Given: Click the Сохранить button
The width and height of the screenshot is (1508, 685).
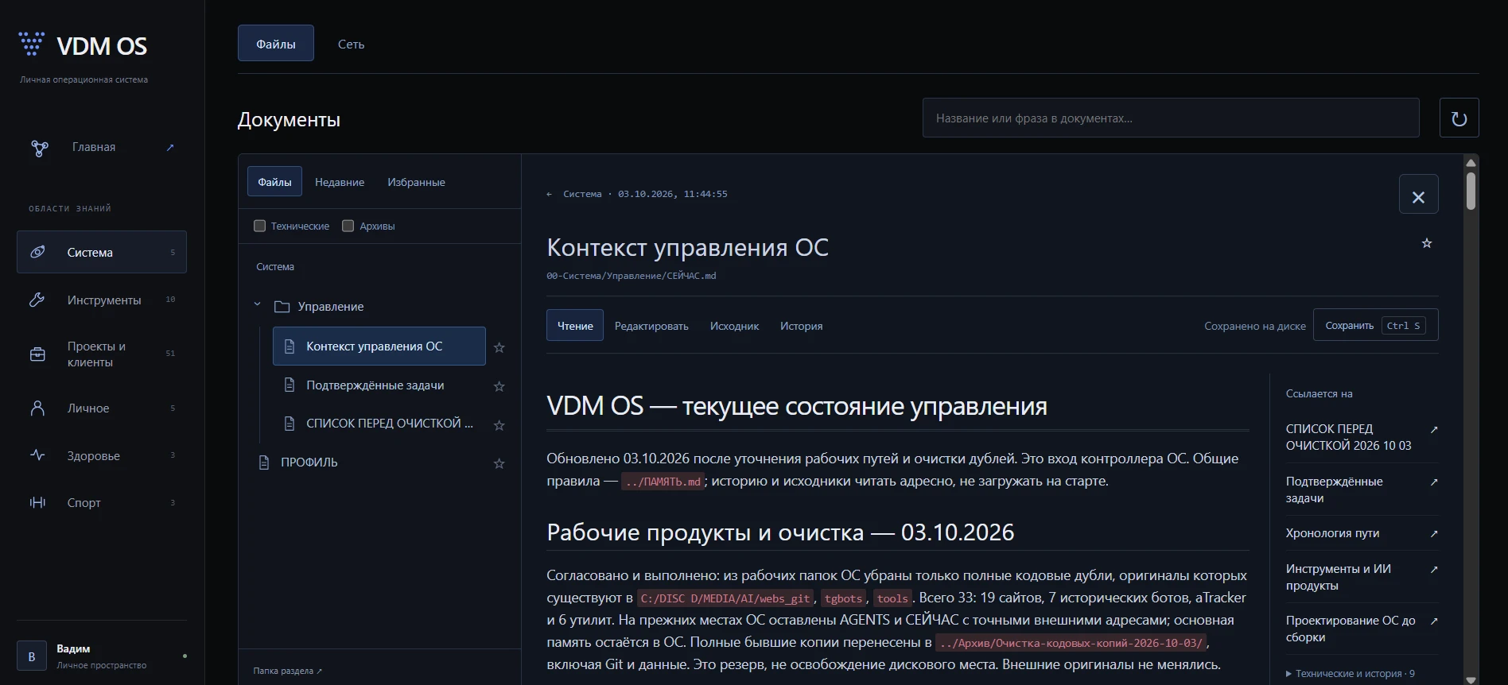Looking at the screenshot, I should pyautogui.click(x=1375, y=325).
